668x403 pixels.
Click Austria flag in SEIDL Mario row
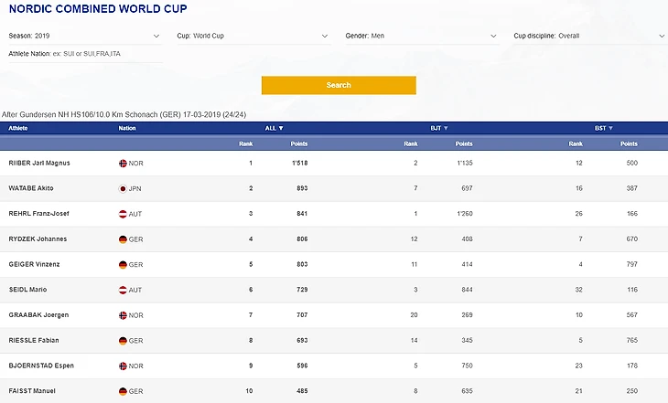(123, 290)
